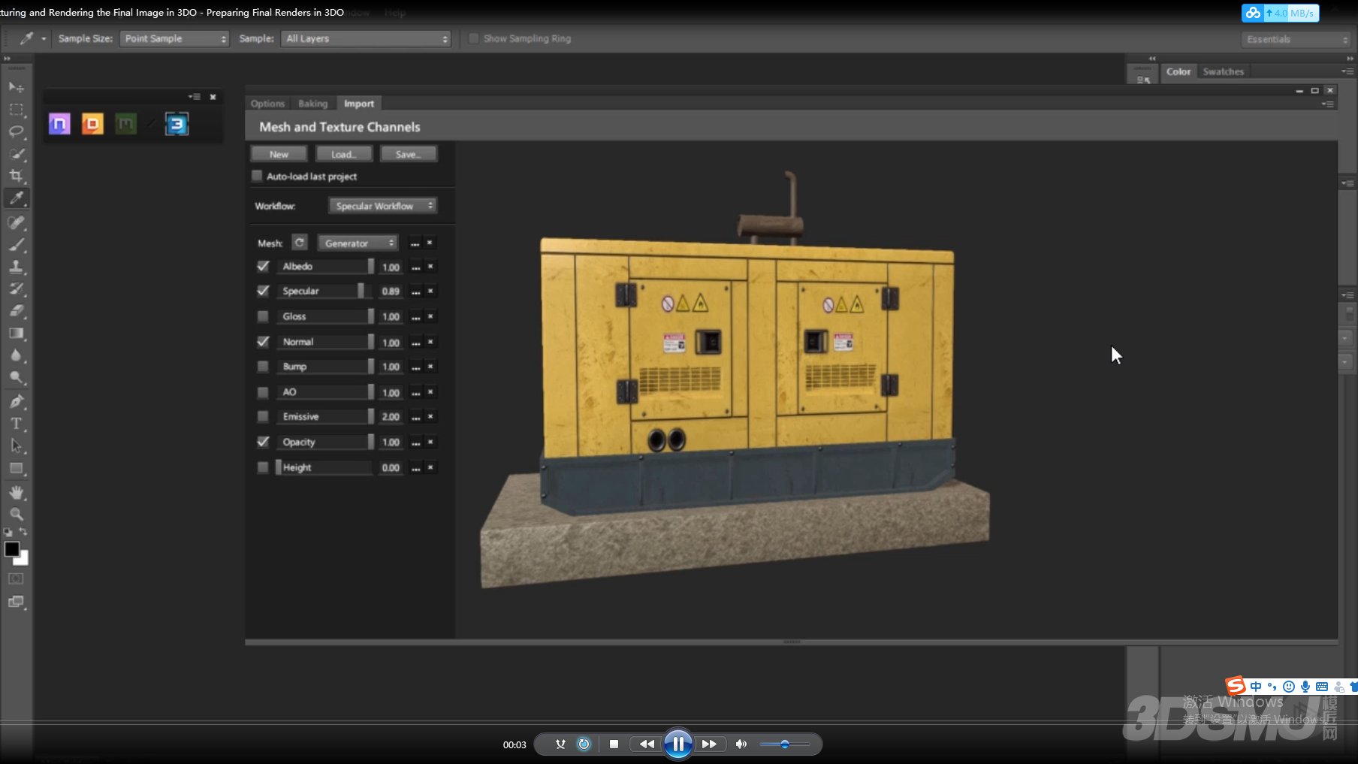The height and width of the screenshot is (764, 1358).
Task: Select the History Brush tool
Action: pyautogui.click(x=16, y=289)
